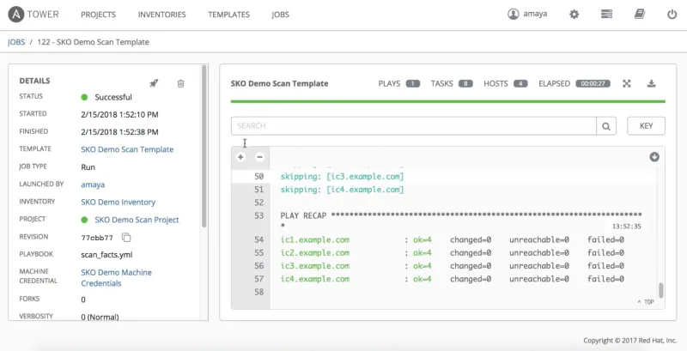Click skipping: [ic4.example.com] line

click(x=342, y=190)
